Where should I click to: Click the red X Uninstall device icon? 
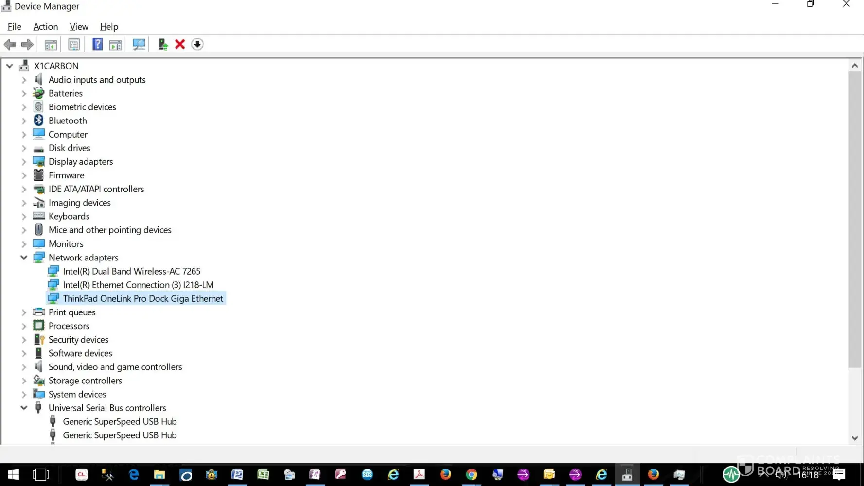pos(180,44)
